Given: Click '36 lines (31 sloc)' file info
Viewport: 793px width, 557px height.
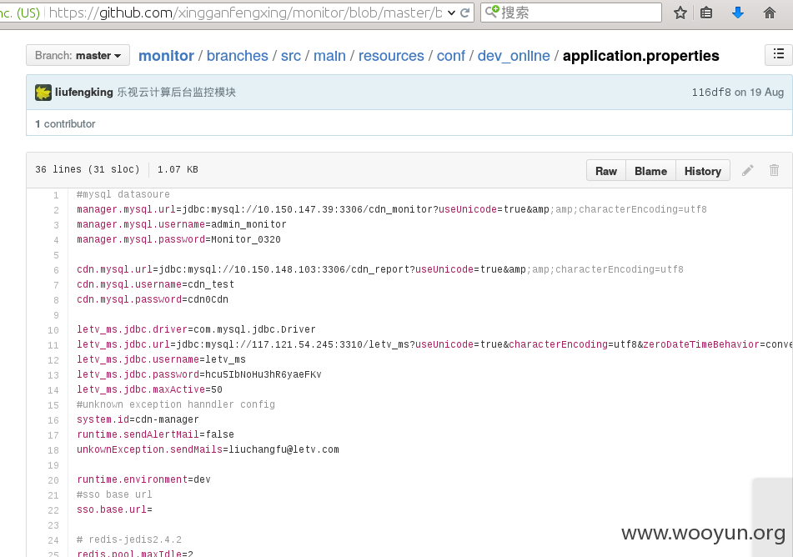Looking at the screenshot, I should pyautogui.click(x=88, y=169).
